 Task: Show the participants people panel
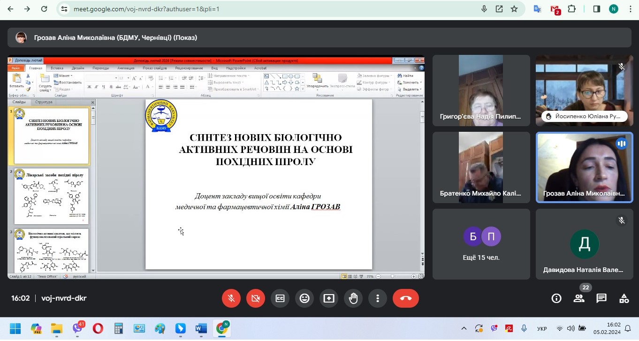(x=579, y=298)
